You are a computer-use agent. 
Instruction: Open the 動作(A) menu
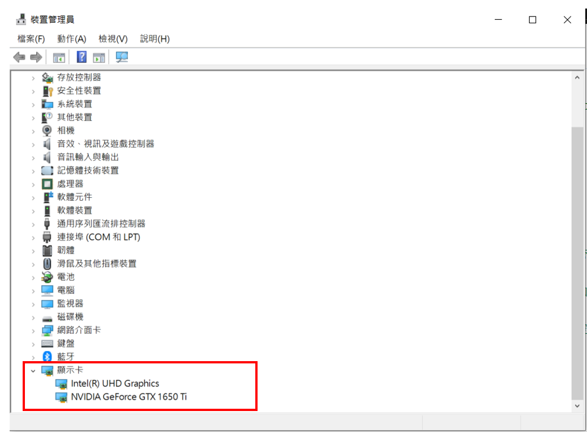coord(71,39)
